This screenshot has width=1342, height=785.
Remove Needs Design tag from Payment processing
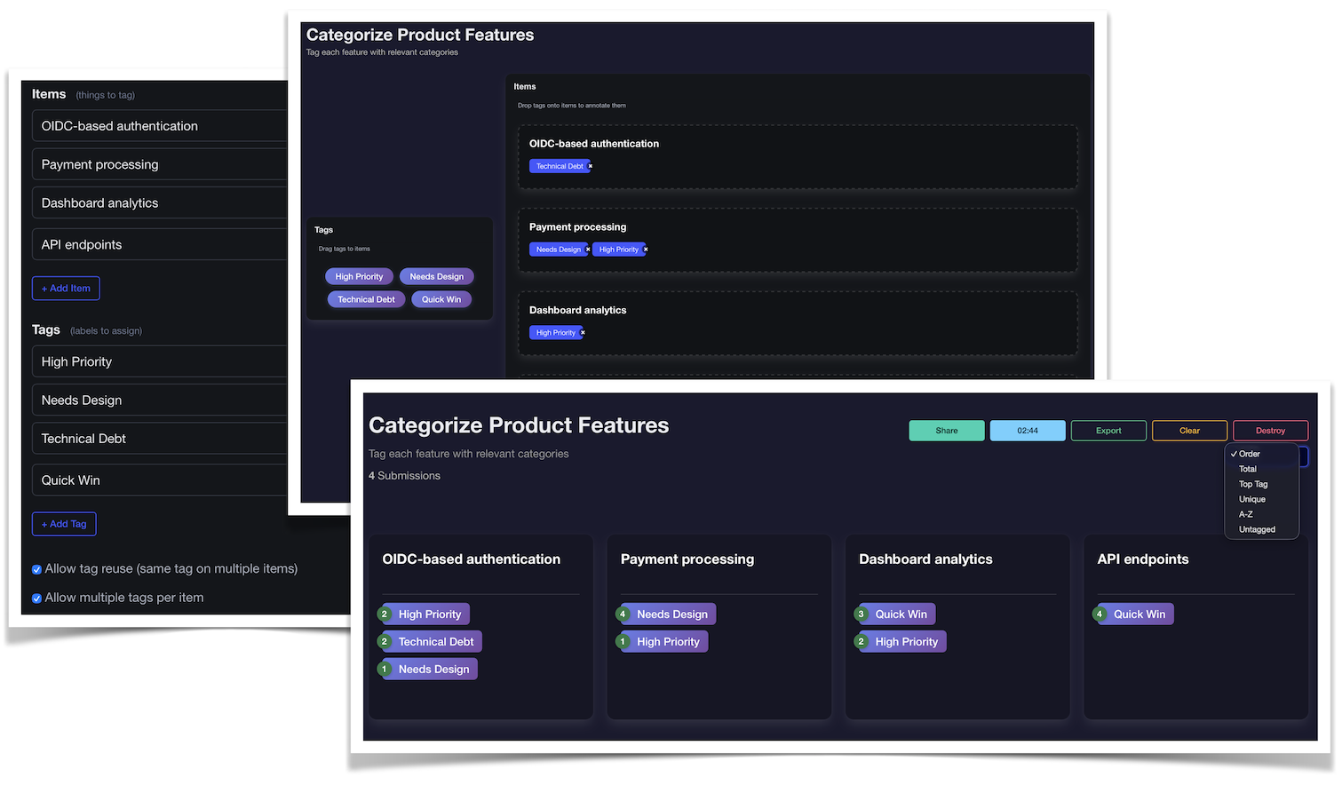pos(588,250)
